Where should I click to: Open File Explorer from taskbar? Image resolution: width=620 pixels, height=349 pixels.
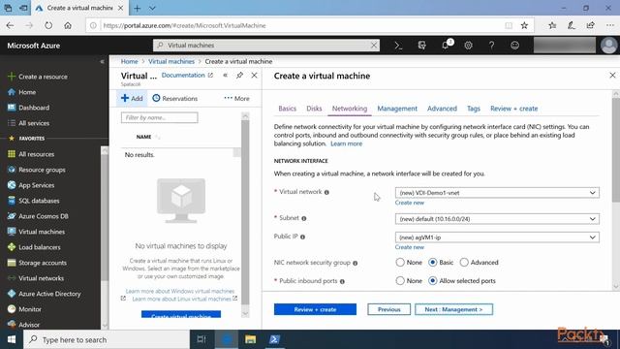click(250, 339)
